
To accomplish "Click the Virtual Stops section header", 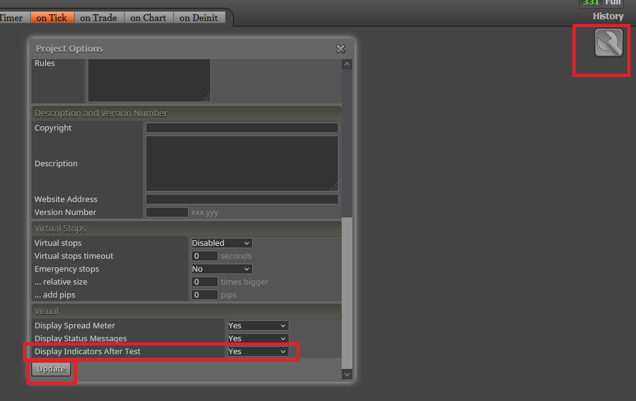I will (186, 229).
